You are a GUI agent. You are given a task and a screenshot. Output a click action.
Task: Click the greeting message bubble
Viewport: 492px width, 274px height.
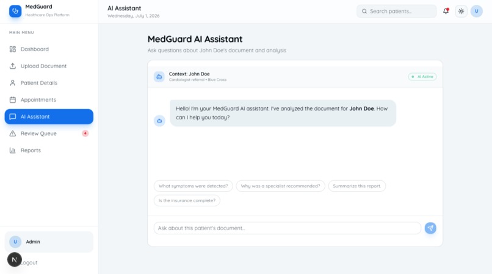coord(283,113)
